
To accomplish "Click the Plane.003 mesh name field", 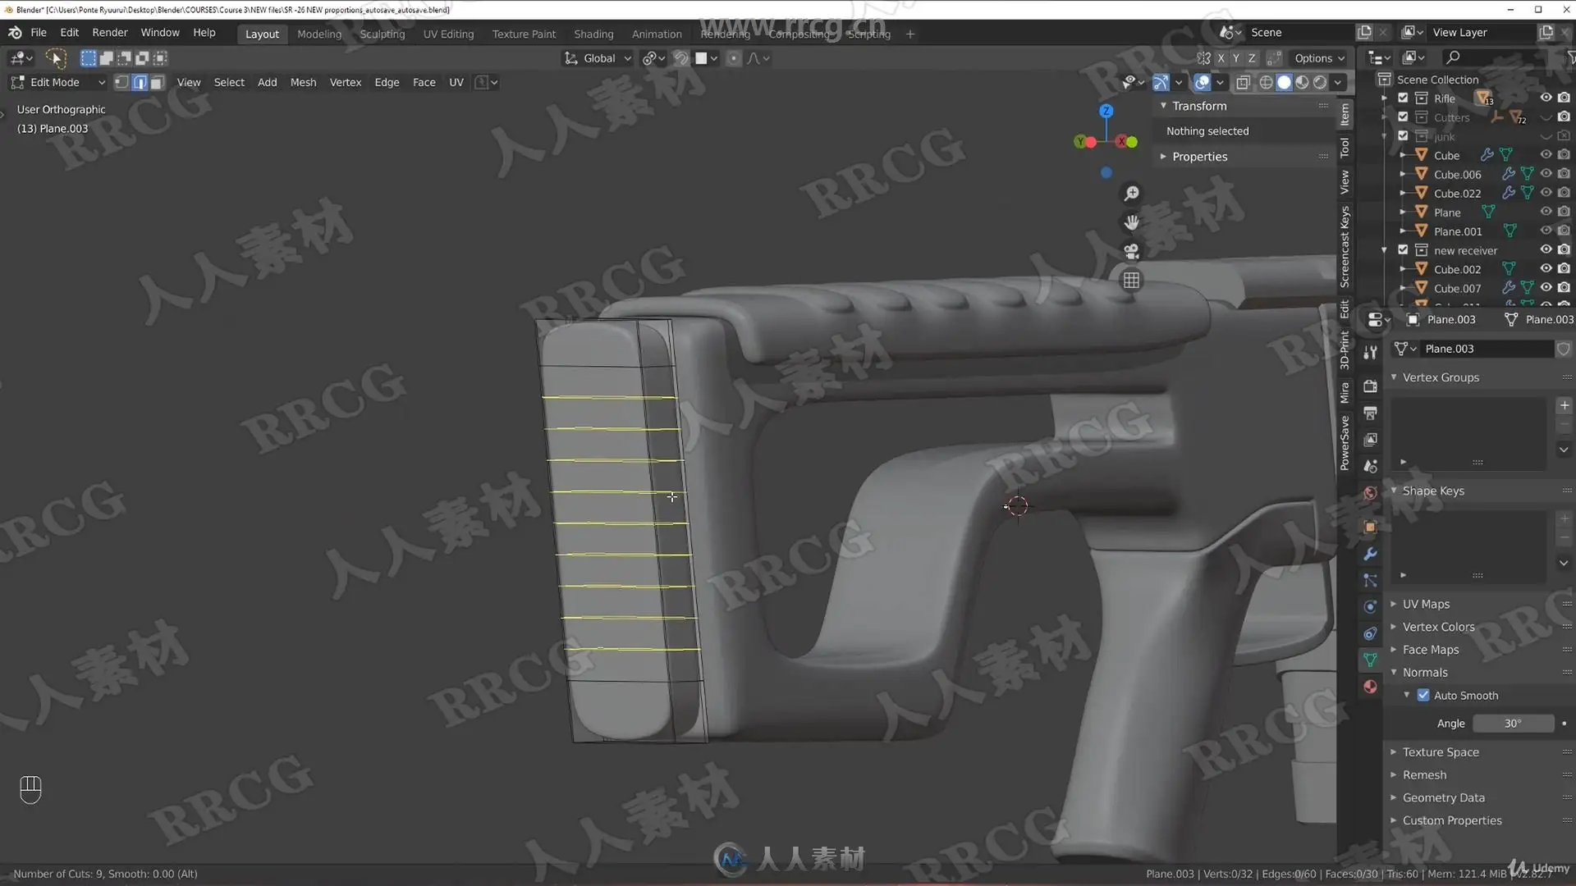I will pyautogui.click(x=1485, y=349).
